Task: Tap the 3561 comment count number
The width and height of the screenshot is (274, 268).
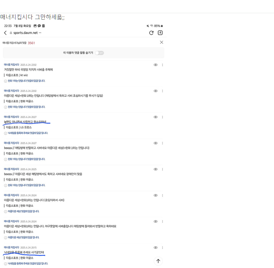Action: coord(31,43)
